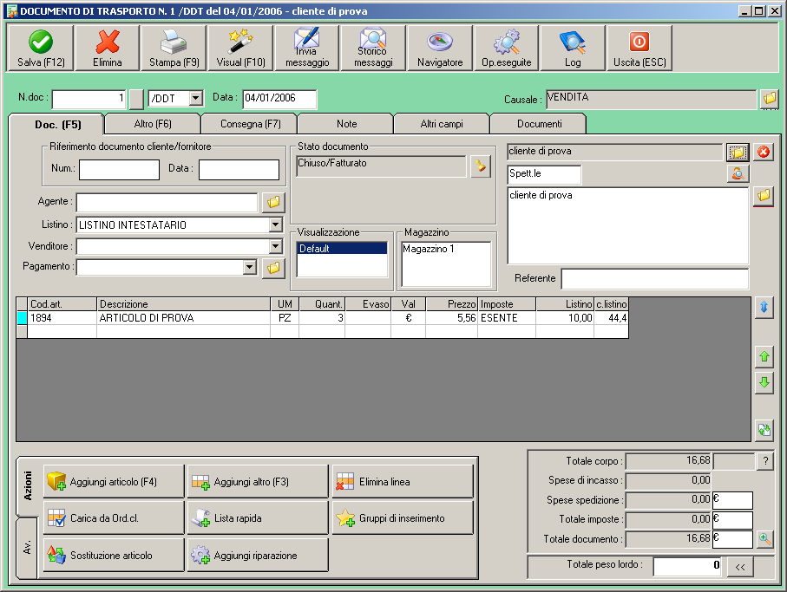The image size is (787, 592).
Task: Launch the Navigatore compass tool
Action: [x=440, y=48]
